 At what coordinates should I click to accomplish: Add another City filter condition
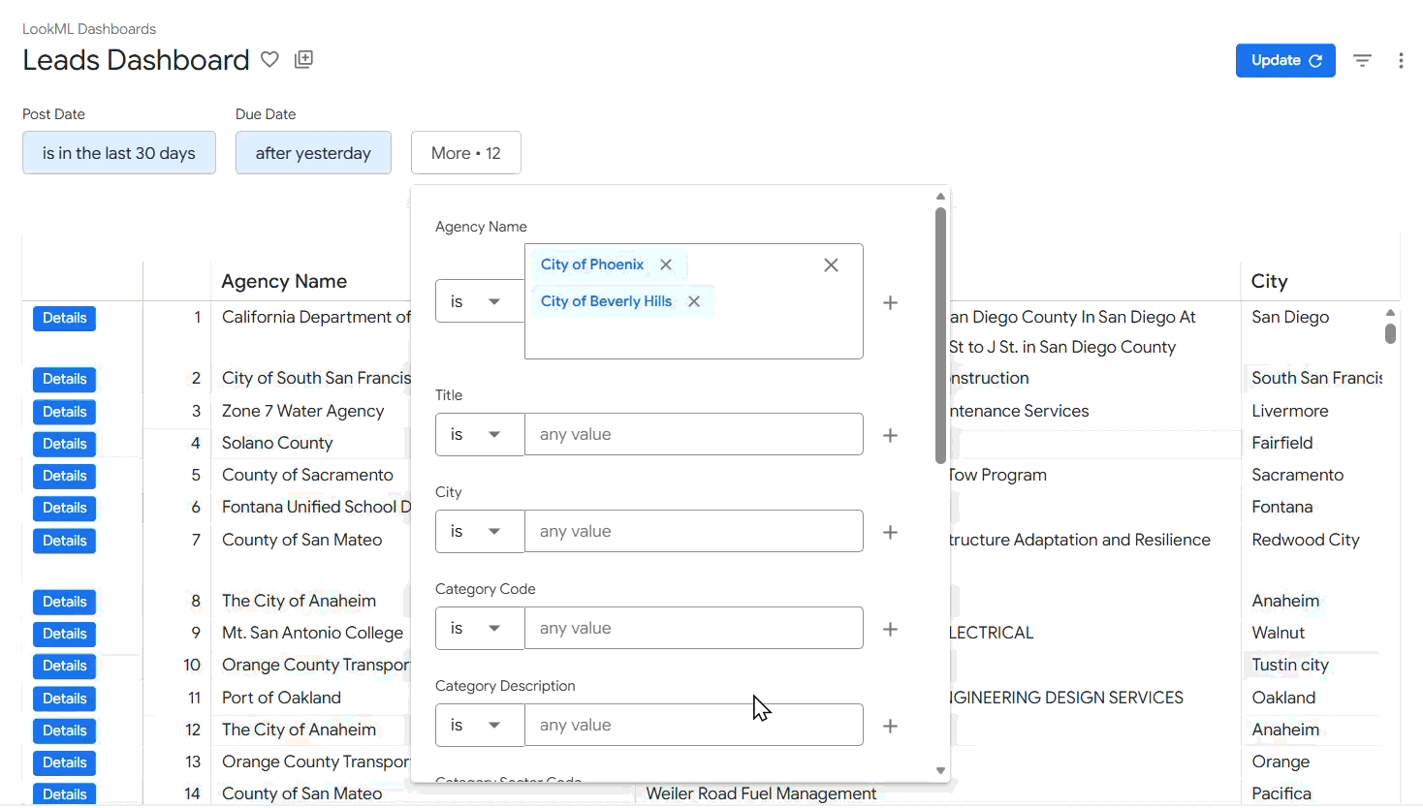point(890,532)
